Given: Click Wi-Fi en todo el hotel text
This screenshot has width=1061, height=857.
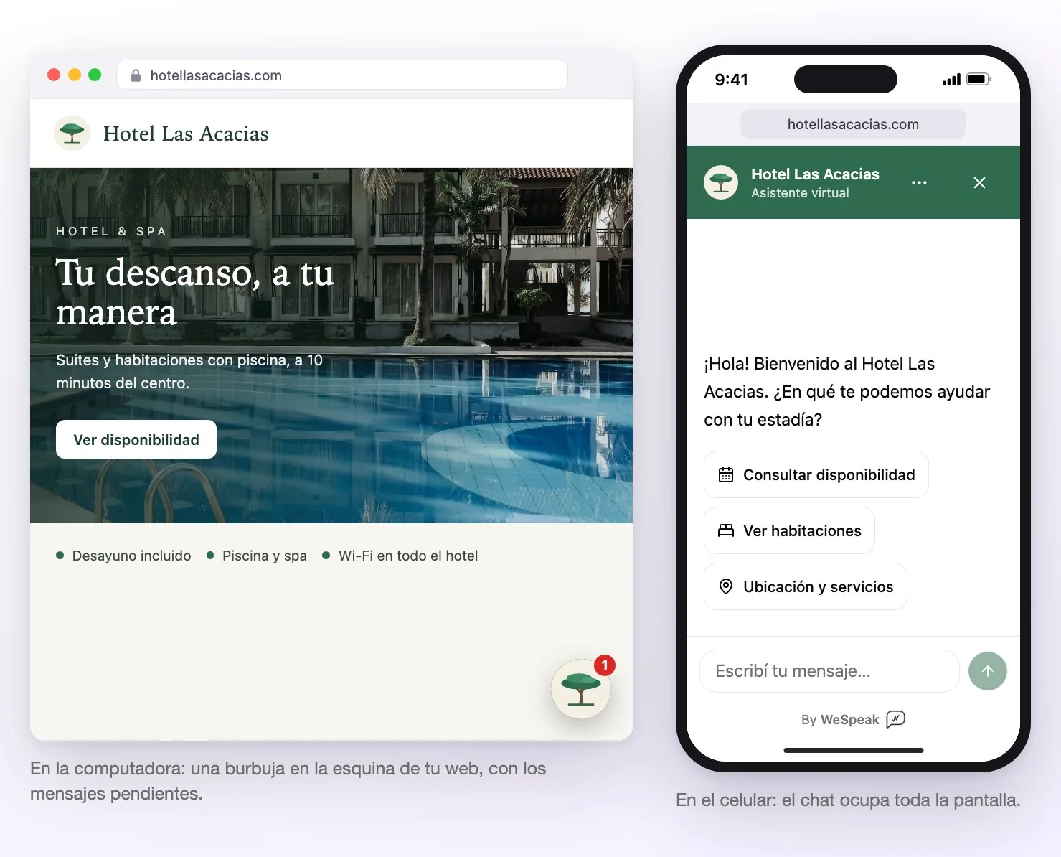Looking at the screenshot, I should coord(408,556).
